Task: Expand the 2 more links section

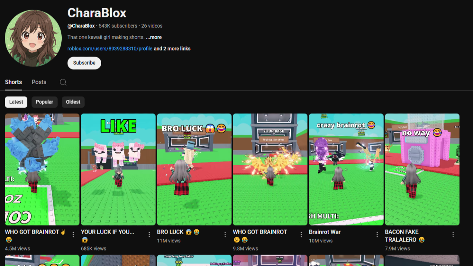Action: (172, 48)
